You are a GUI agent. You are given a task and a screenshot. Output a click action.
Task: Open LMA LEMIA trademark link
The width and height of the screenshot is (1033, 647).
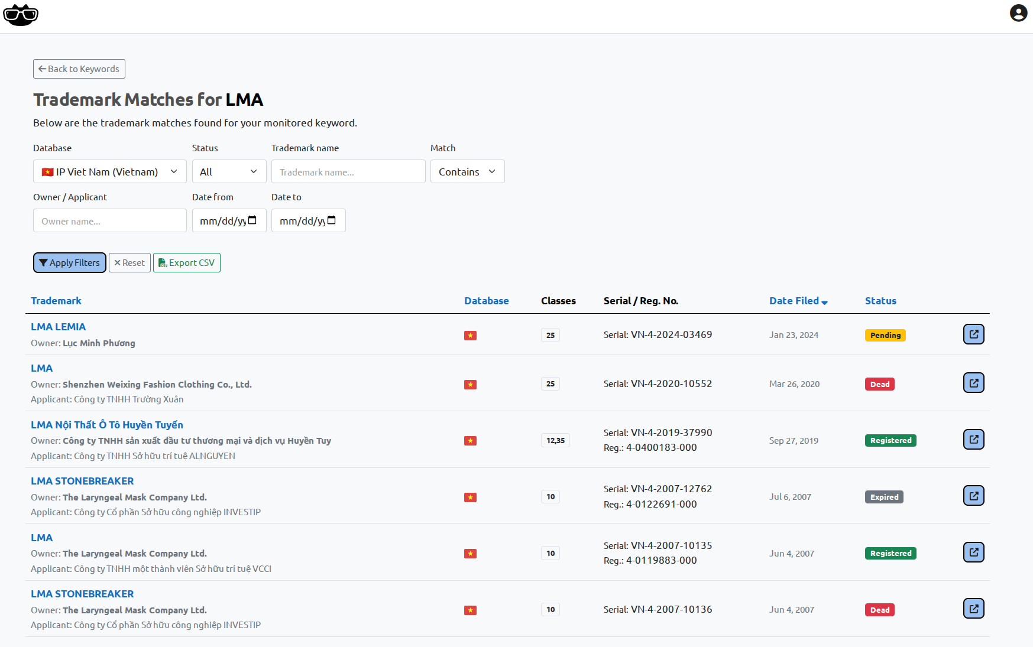click(x=58, y=327)
